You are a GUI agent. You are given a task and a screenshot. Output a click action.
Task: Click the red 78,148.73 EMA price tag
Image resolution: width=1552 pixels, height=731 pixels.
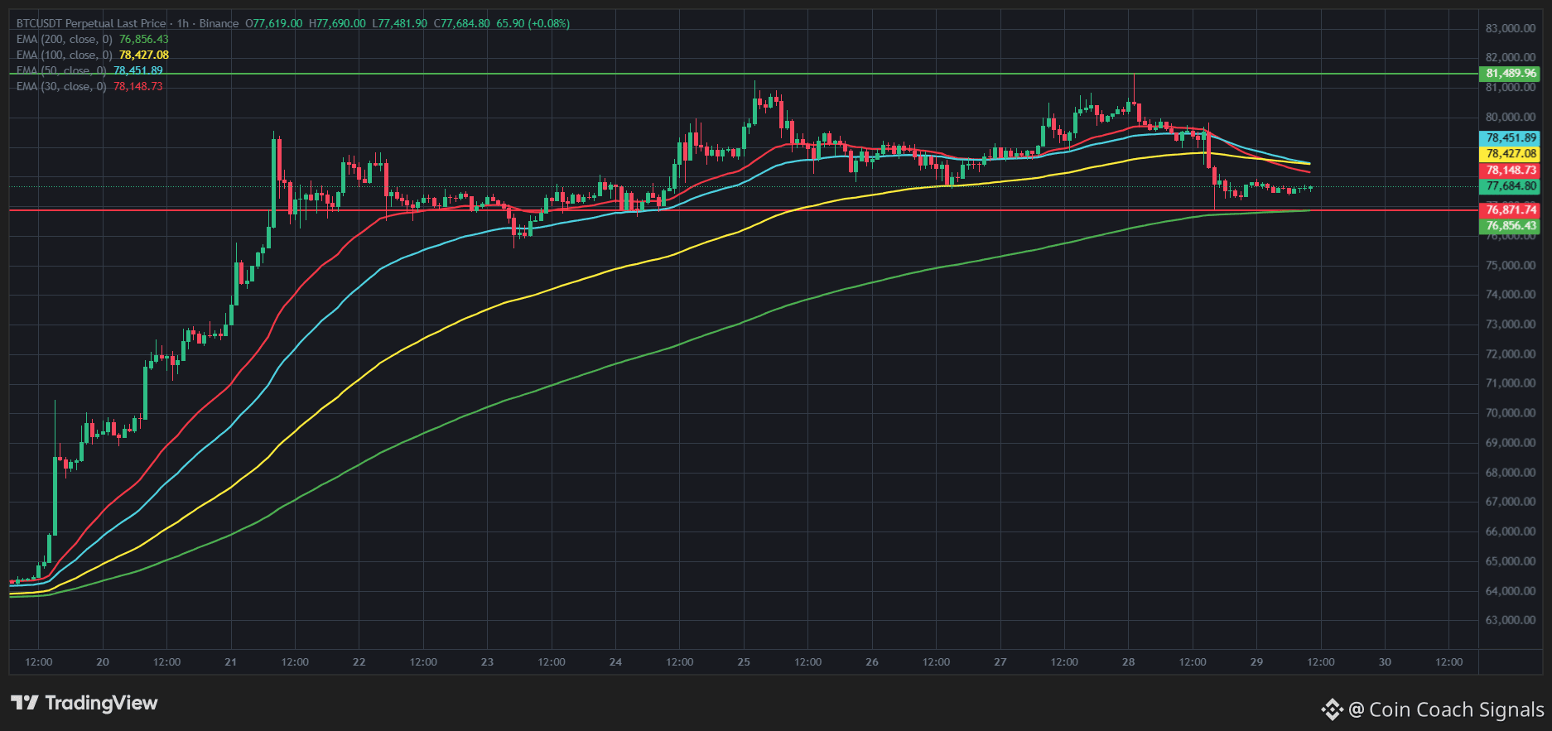pos(1511,171)
